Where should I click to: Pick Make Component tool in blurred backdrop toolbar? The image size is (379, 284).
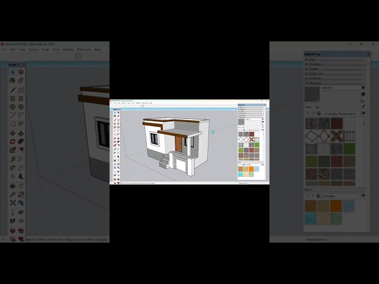tap(21, 72)
